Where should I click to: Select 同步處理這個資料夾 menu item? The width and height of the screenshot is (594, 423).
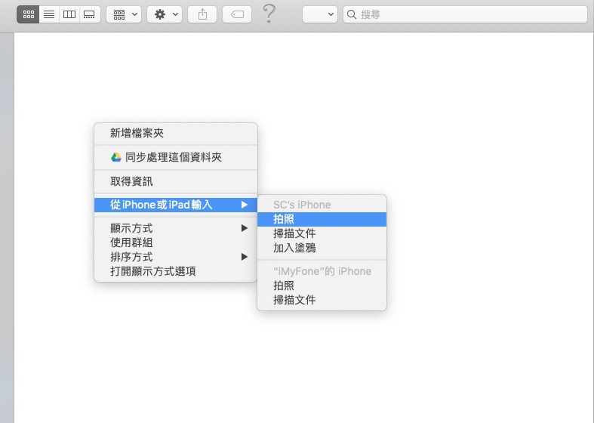tap(176, 157)
